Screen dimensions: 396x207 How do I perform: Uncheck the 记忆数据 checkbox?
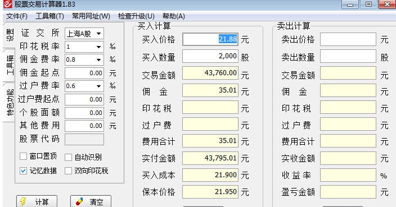[x=23, y=171]
